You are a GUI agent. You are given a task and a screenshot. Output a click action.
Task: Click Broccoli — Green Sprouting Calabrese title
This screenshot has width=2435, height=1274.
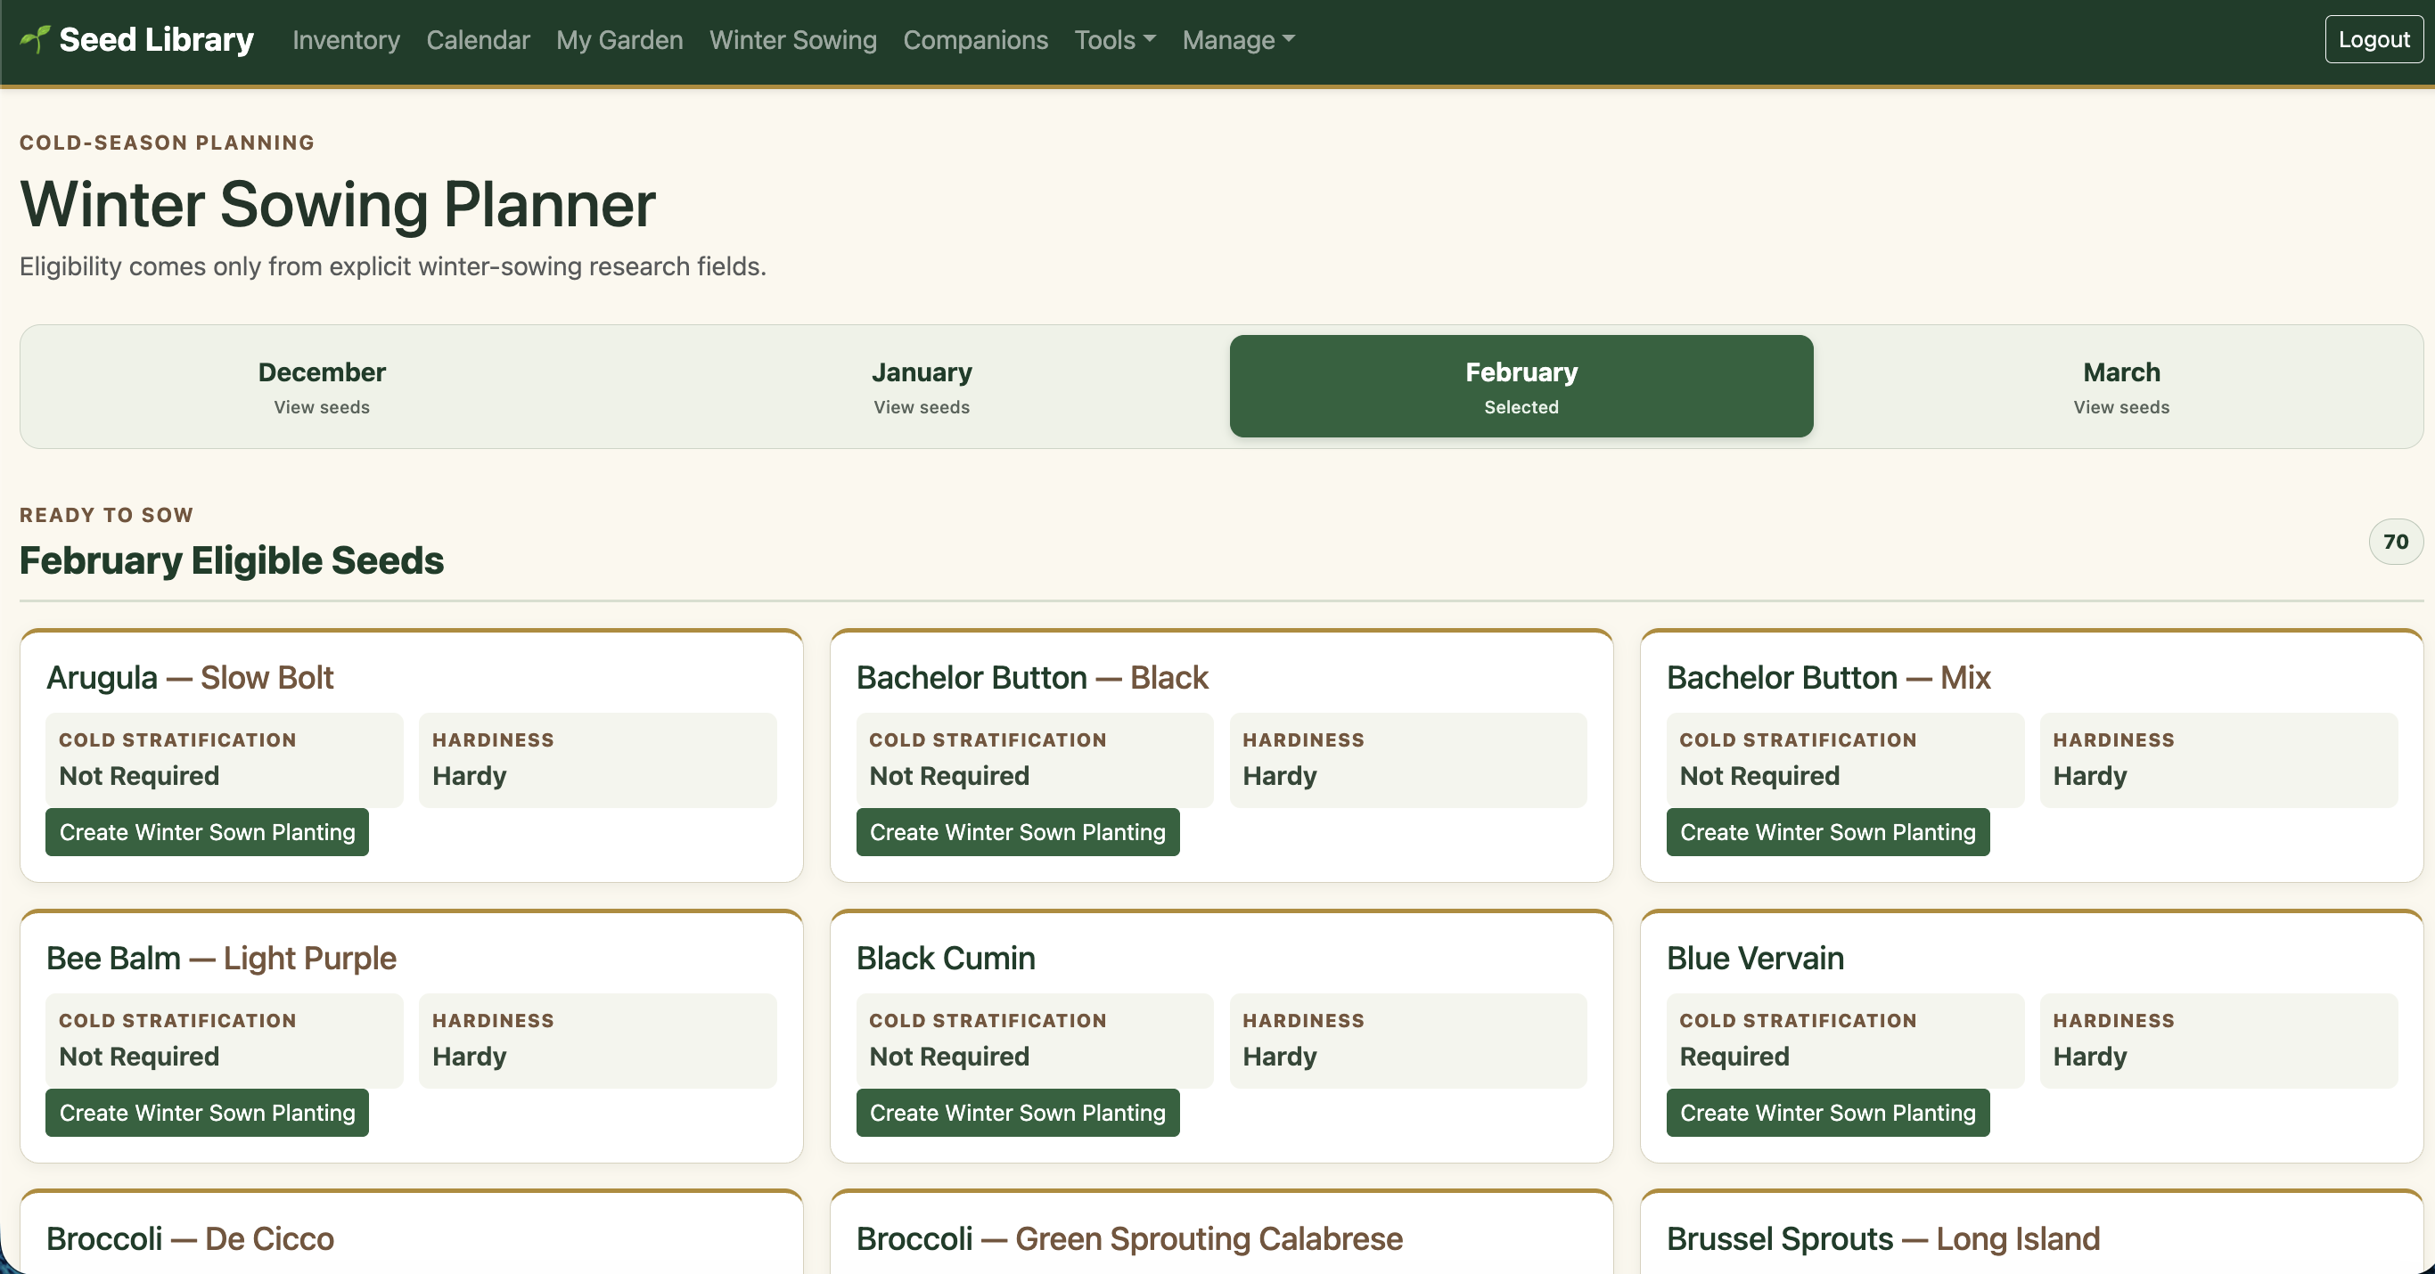point(1129,1239)
